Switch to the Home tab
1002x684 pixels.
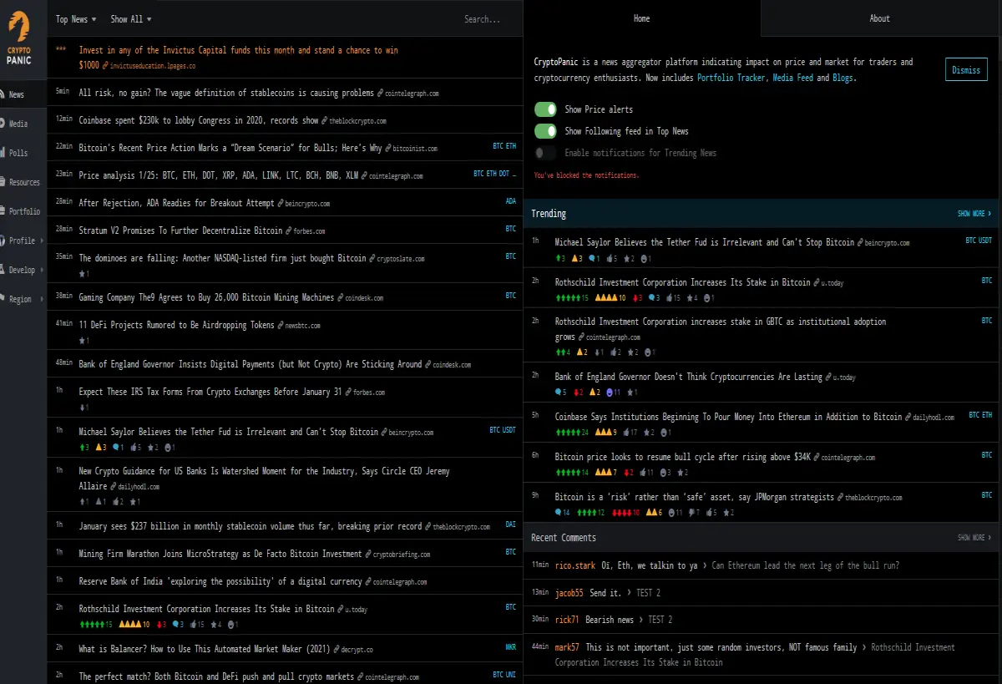(x=642, y=18)
